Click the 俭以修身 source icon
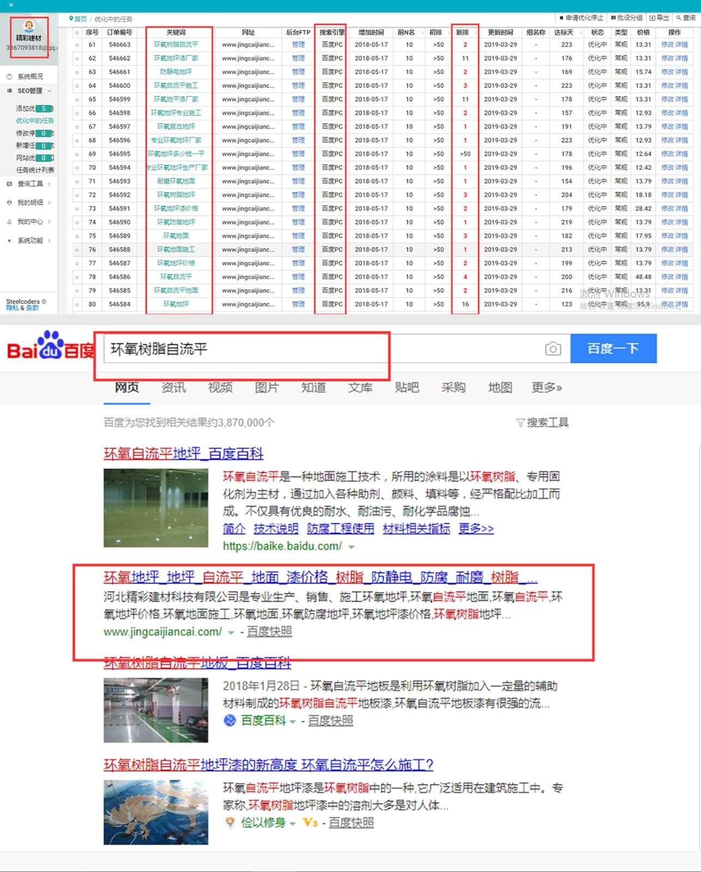 coord(230,822)
